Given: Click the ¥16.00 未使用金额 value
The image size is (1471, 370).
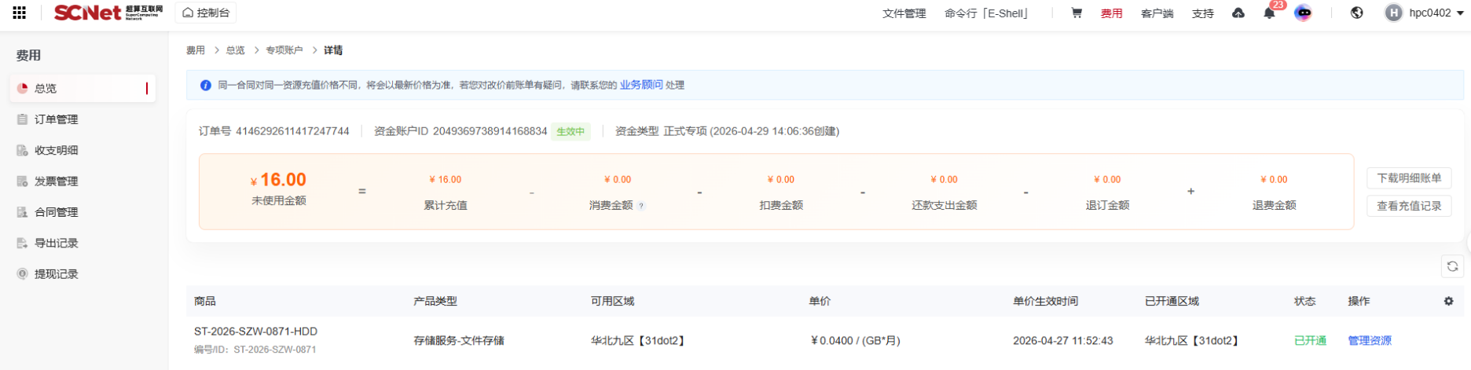Looking at the screenshot, I should pyautogui.click(x=278, y=180).
